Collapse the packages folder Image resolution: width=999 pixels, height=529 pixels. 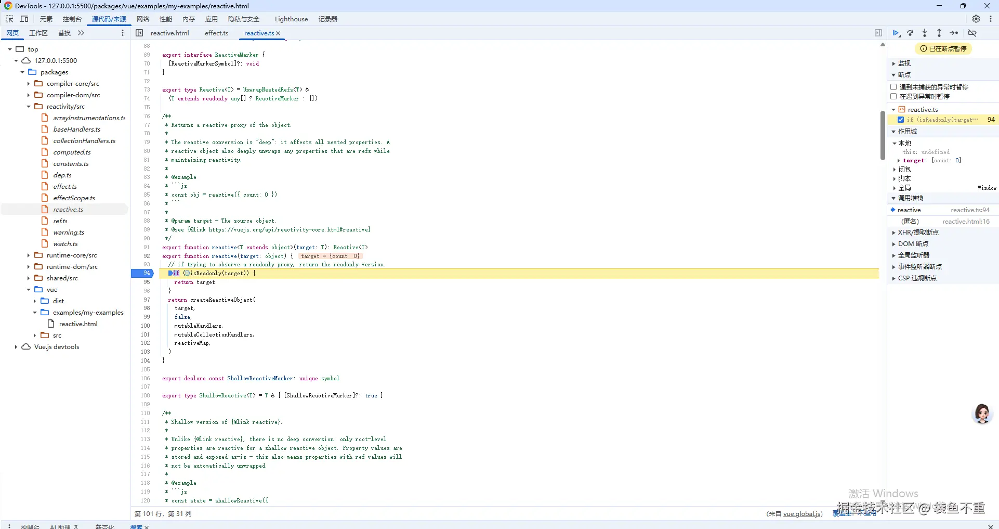pyautogui.click(x=22, y=72)
